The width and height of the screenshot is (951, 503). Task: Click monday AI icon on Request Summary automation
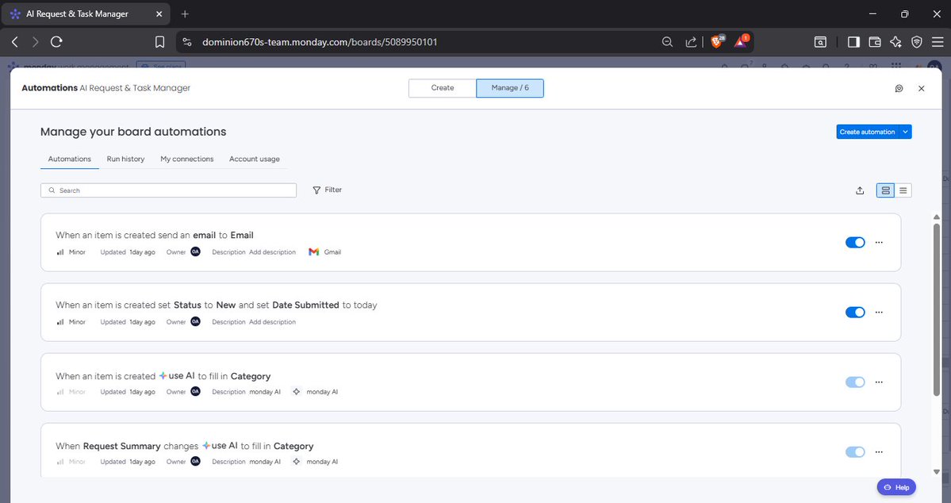[x=296, y=462]
